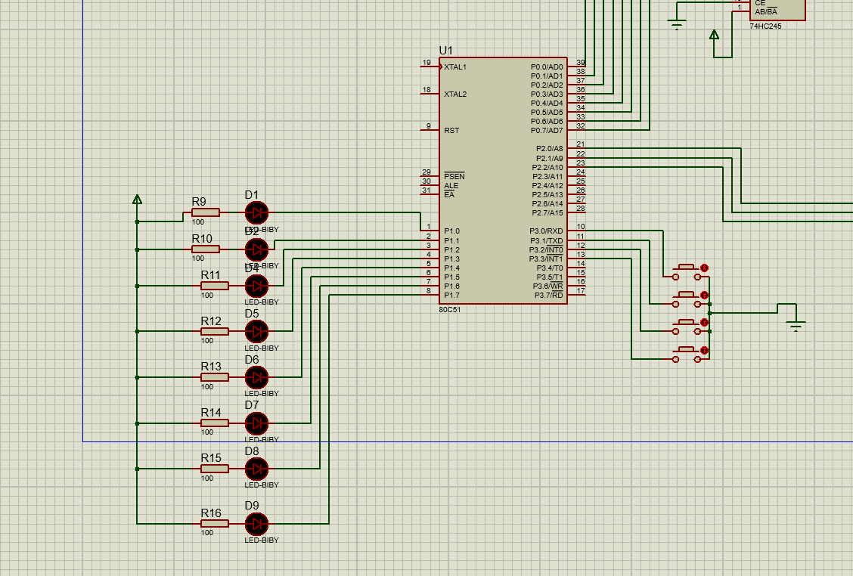Image resolution: width=853 pixels, height=576 pixels.
Task: Click the R16 reference label
Action: click(211, 513)
